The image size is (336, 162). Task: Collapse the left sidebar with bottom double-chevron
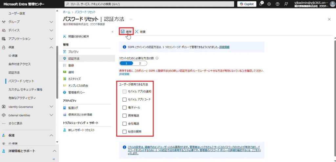(x=54, y=159)
